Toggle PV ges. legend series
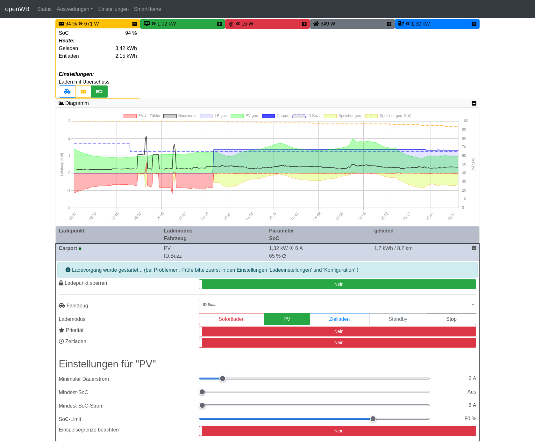The image size is (535, 442). click(245, 116)
